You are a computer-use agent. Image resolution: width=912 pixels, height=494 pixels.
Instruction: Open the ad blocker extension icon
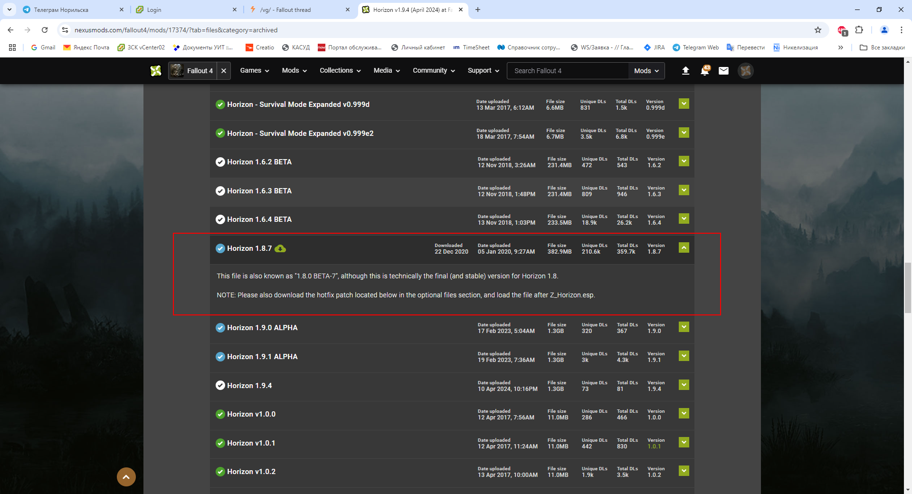point(842,30)
